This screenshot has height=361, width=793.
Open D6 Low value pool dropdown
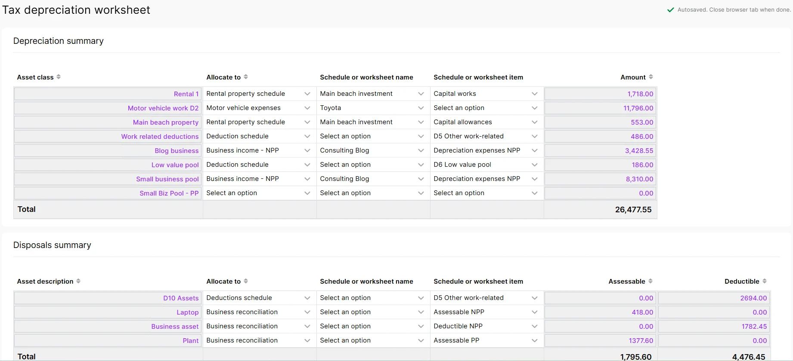486,165
